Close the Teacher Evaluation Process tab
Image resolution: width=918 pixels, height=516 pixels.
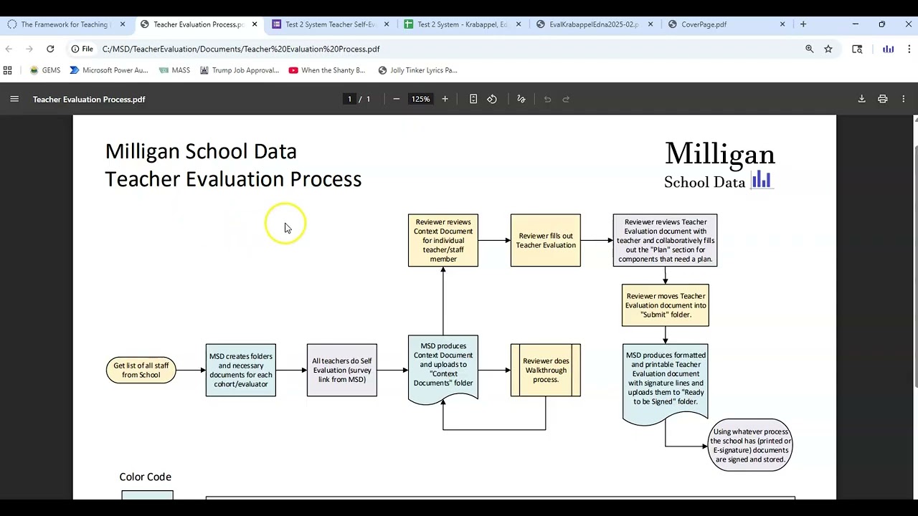255,24
